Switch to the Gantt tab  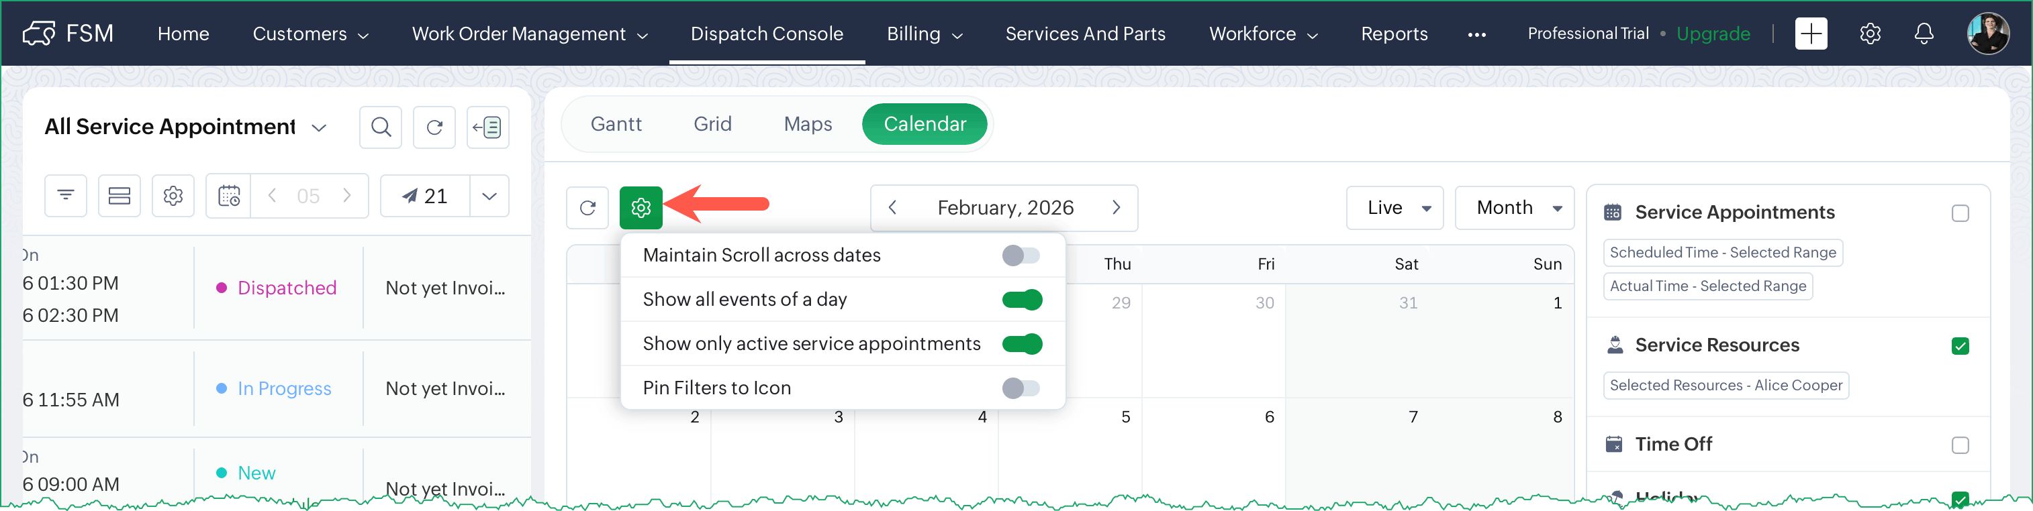click(x=616, y=124)
